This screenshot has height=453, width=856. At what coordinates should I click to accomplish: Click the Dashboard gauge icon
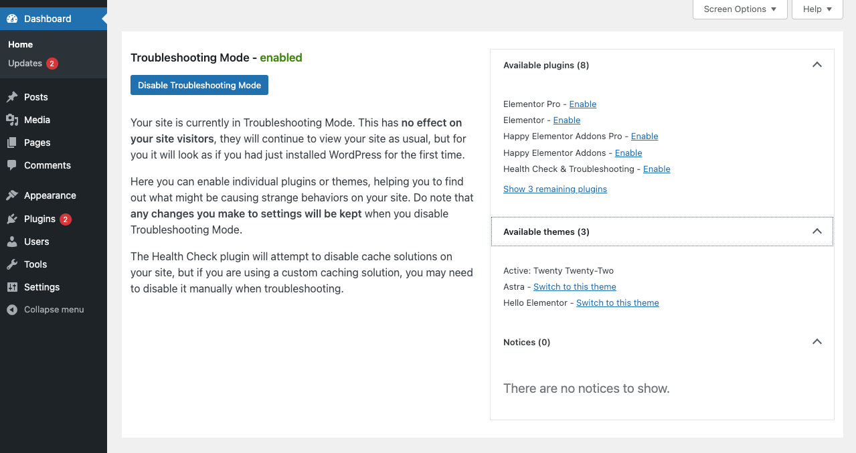coord(12,19)
